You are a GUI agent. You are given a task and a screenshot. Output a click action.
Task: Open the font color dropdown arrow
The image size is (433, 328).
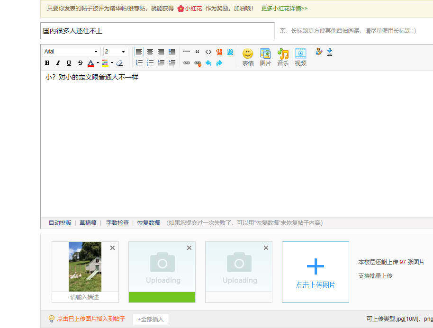pos(98,63)
